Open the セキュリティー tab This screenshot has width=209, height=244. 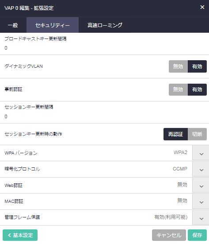coord(53,25)
